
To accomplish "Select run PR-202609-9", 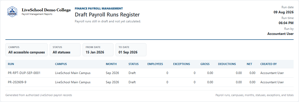I will pos(17,82).
